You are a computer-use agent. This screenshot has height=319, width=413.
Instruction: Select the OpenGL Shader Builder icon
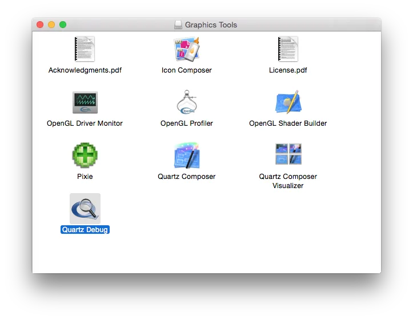click(x=288, y=102)
